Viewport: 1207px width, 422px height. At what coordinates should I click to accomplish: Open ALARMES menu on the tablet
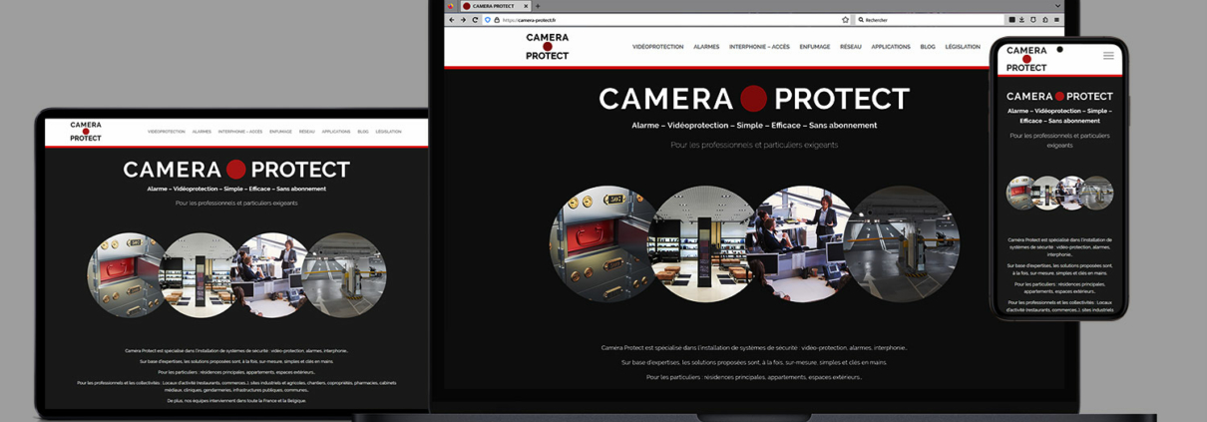coord(201,132)
